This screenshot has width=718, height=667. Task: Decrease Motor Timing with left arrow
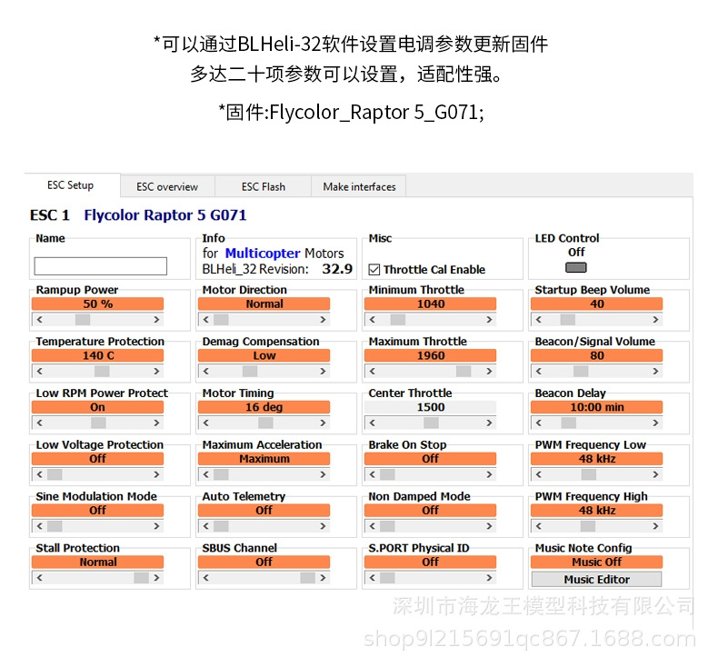(x=206, y=423)
